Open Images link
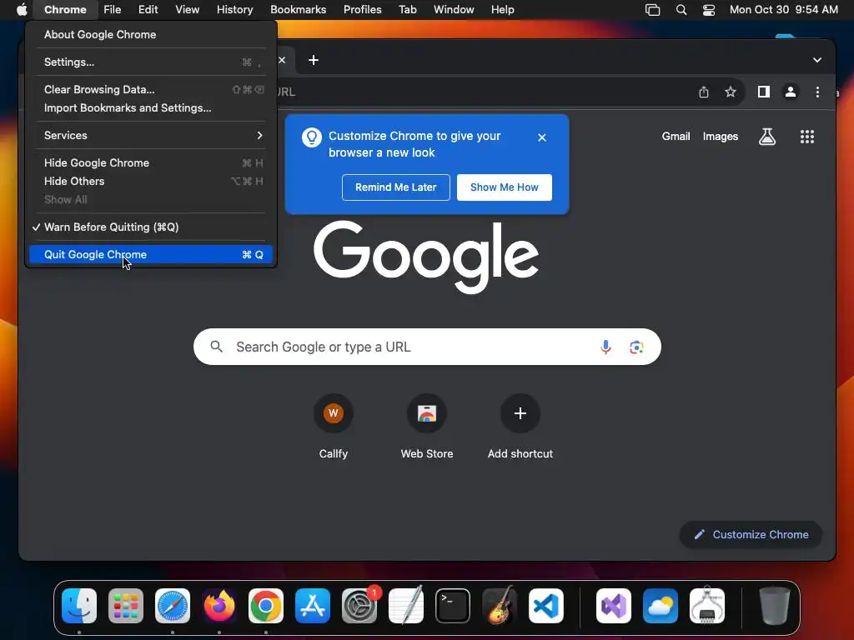854x640 pixels. pyautogui.click(x=720, y=137)
